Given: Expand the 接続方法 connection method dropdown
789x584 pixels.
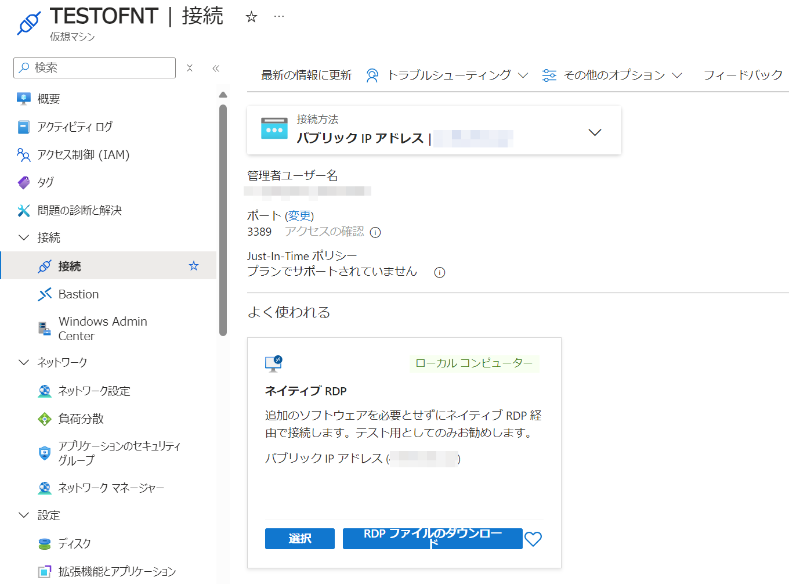Looking at the screenshot, I should click(x=595, y=132).
